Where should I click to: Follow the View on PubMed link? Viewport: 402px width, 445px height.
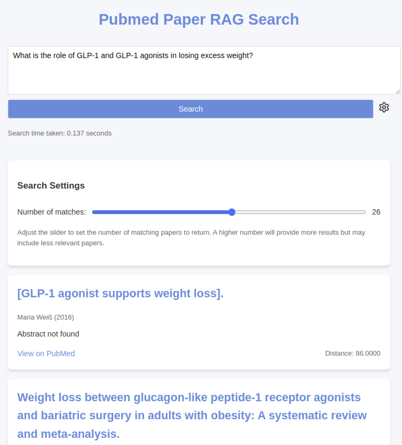coord(46,354)
